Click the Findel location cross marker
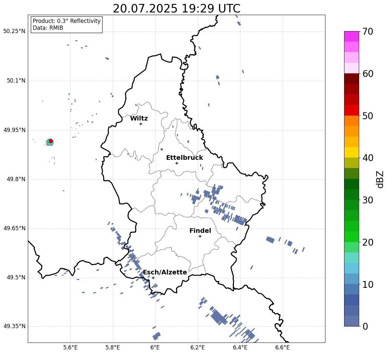 [x=200, y=236]
